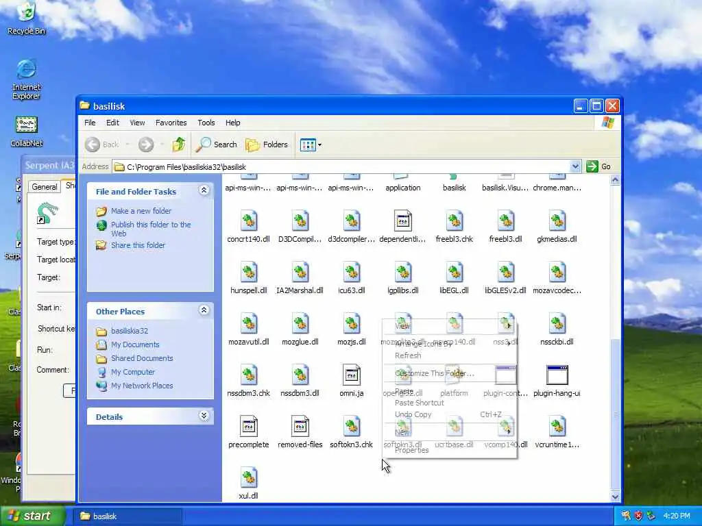Open the Views dropdown button
The image size is (702, 526).
click(x=311, y=145)
